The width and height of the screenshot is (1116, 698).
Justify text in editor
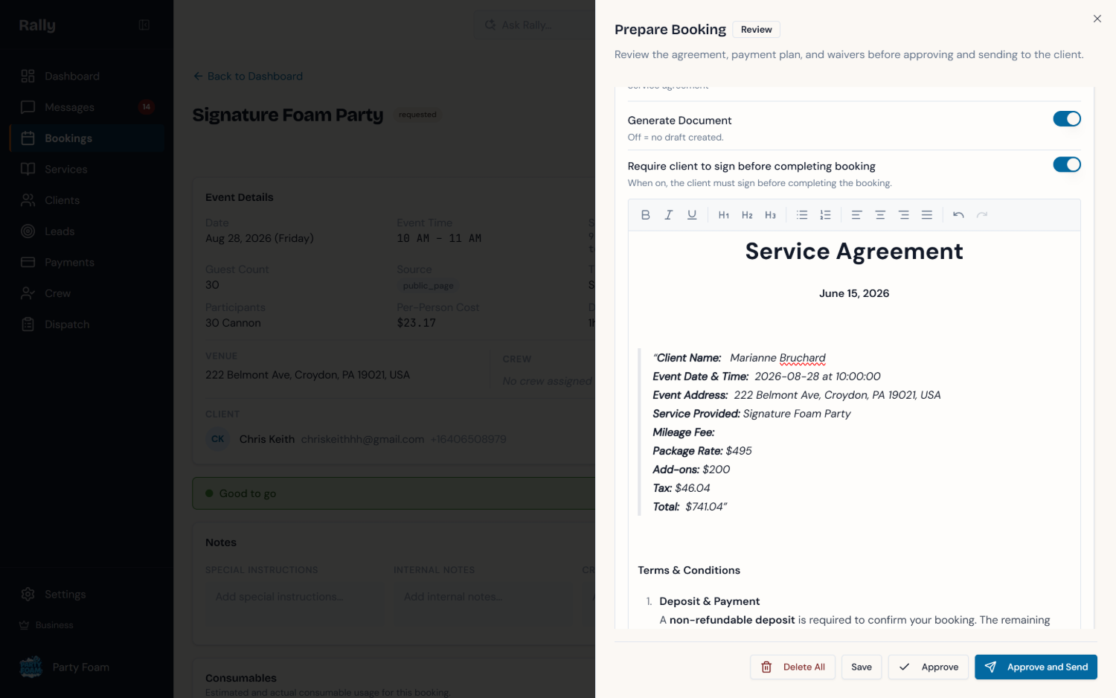click(x=927, y=215)
